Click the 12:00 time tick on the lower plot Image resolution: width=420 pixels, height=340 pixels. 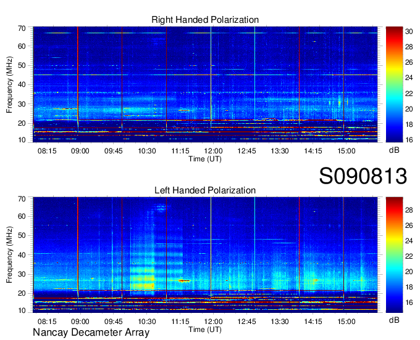coord(213,322)
